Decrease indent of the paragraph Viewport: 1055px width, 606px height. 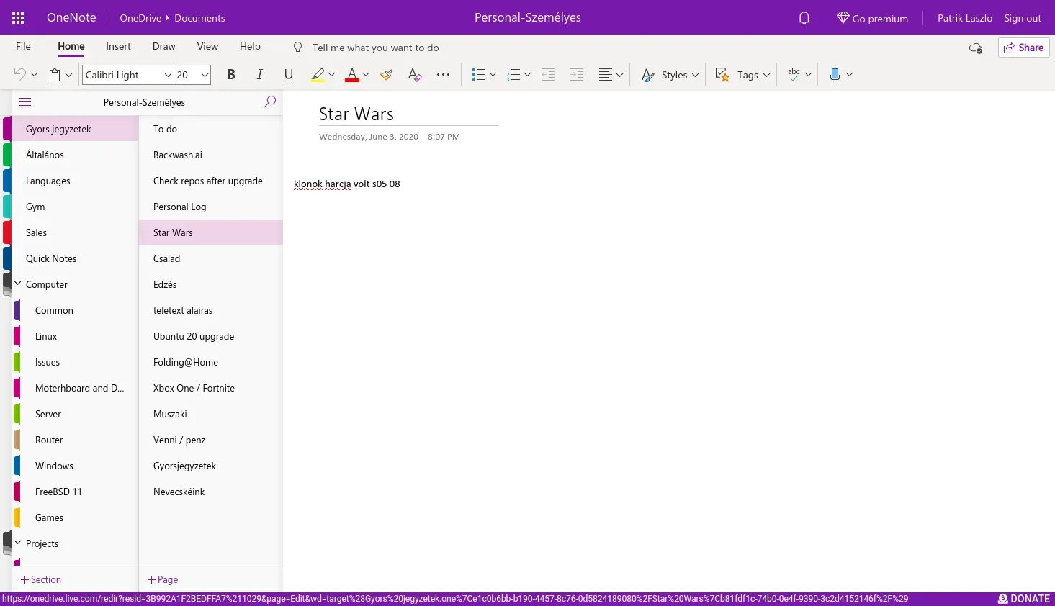pos(548,74)
